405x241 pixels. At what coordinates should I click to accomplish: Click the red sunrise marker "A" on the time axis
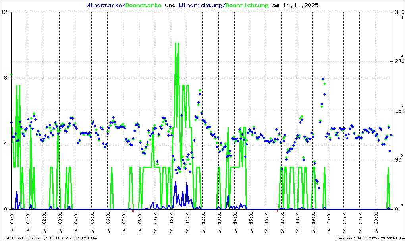pyautogui.click(x=133, y=211)
